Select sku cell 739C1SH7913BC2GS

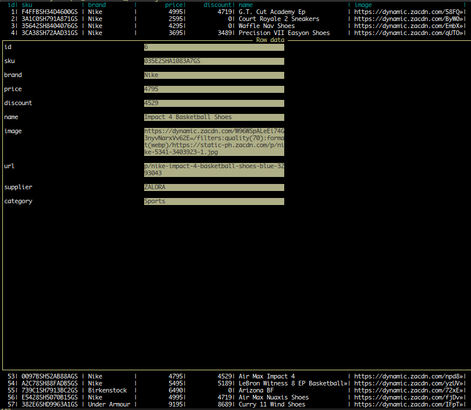pyautogui.click(x=50, y=391)
